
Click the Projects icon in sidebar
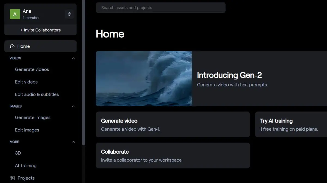pyautogui.click(x=12, y=178)
